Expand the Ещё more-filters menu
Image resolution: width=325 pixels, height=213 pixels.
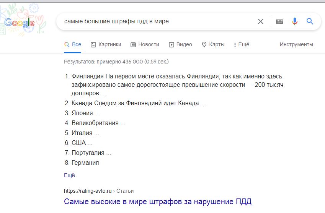tap(242, 44)
